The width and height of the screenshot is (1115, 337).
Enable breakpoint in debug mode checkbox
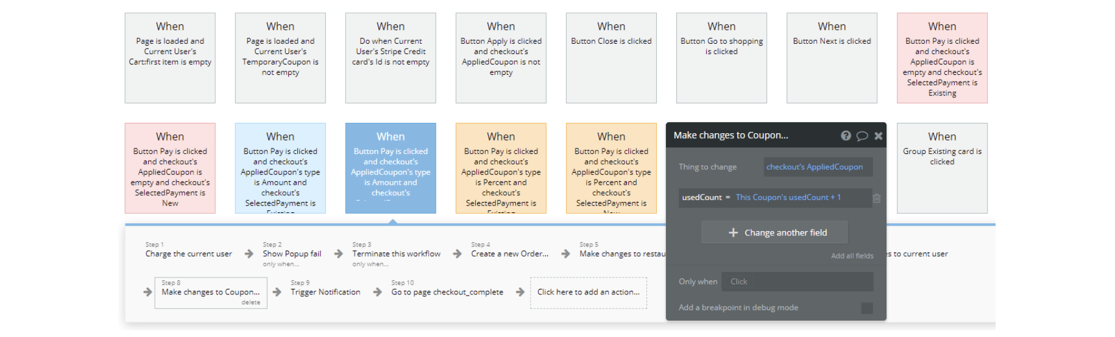coord(866,308)
